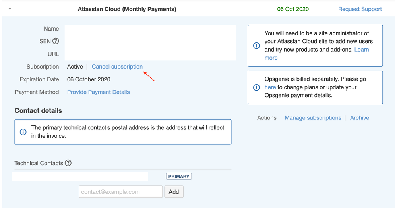Focus the contact@example.com email field
Screen dimensions: 397x208
(120, 192)
